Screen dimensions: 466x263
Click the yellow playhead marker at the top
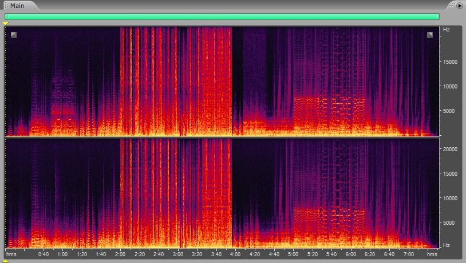point(6,23)
